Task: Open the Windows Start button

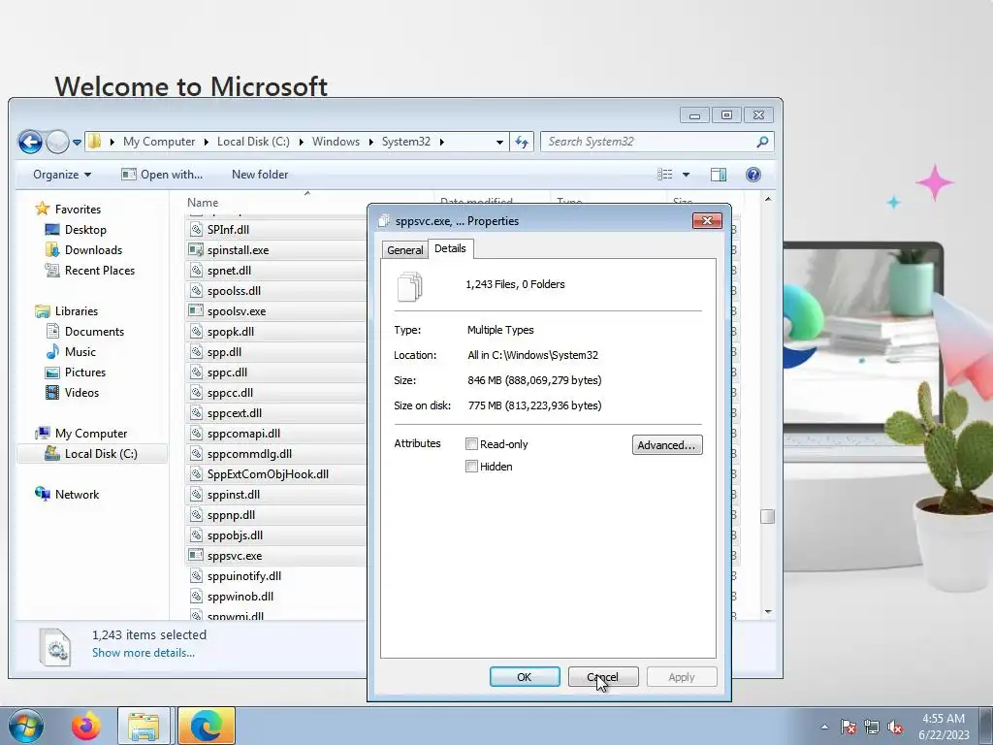Action: (x=24, y=726)
